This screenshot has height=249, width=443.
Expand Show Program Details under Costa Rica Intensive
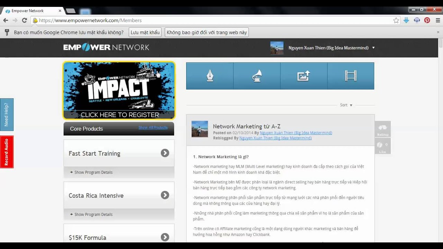point(91,214)
